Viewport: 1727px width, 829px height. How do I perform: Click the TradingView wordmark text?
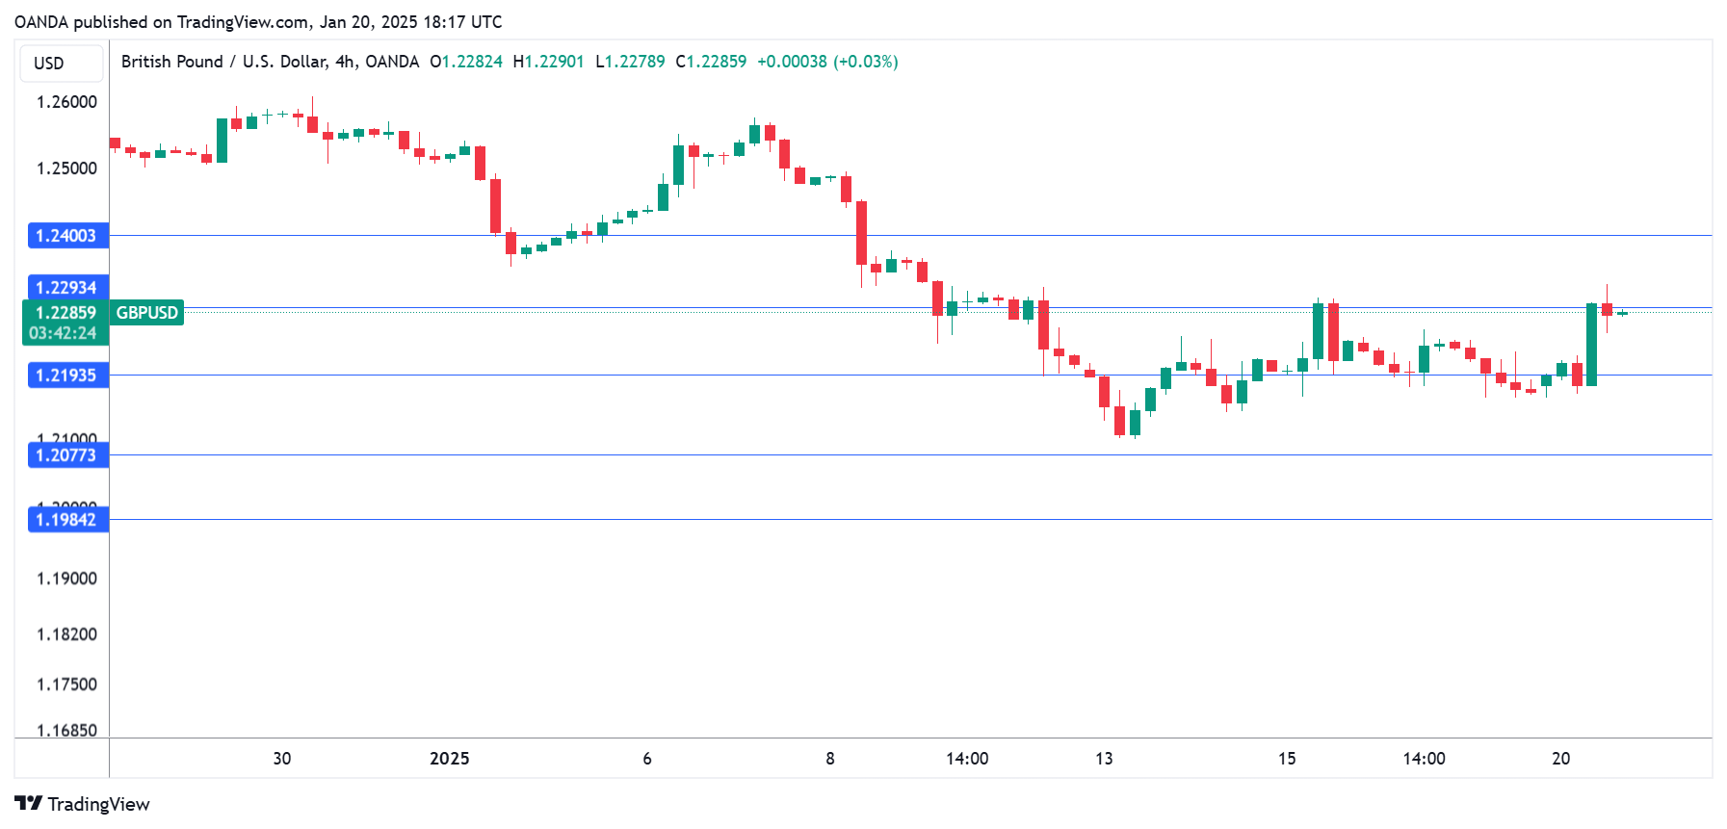coord(98,804)
